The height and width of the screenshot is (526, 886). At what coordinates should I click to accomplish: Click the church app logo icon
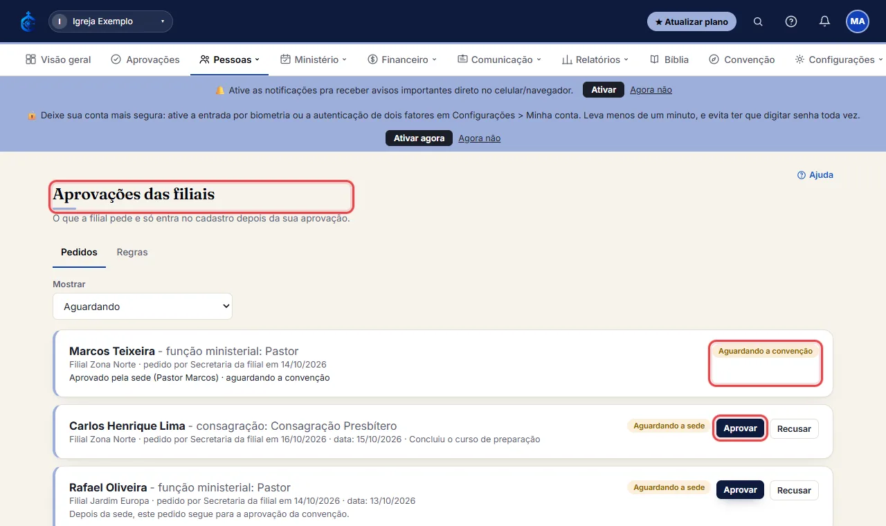pyautogui.click(x=28, y=21)
